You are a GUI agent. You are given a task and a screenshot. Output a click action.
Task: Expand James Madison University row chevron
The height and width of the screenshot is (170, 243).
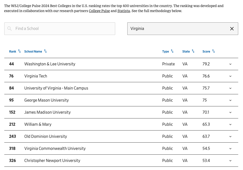pos(230,112)
